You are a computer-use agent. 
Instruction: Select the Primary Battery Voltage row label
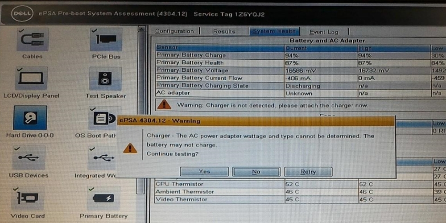pyautogui.click(x=192, y=70)
